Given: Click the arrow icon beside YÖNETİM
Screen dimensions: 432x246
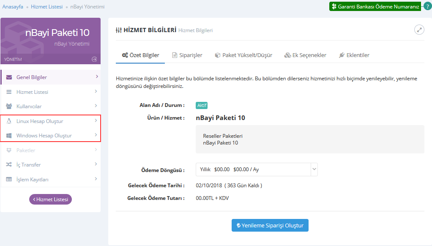Looking at the screenshot, I should 94,59.
